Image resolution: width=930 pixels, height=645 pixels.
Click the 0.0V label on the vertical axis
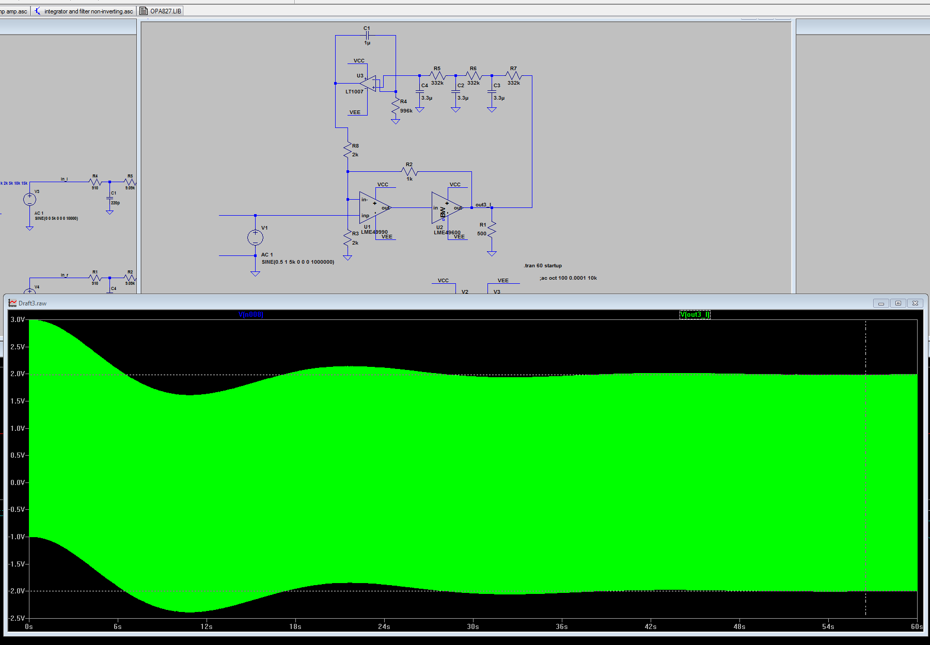click(x=18, y=482)
